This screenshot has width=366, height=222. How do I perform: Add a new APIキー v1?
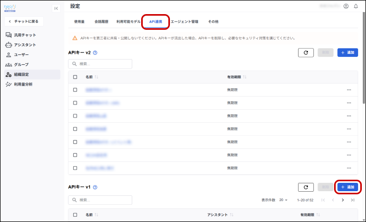(x=348, y=187)
